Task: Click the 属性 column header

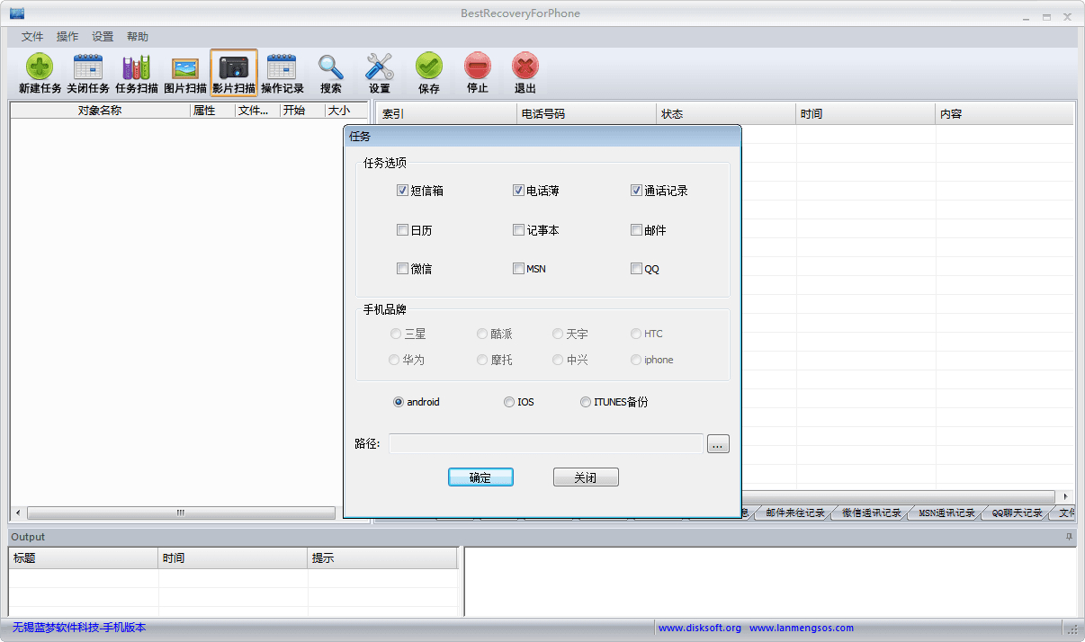Action: (x=212, y=111)
